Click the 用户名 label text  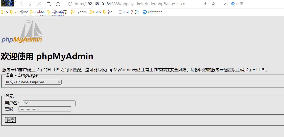[12, 103]
